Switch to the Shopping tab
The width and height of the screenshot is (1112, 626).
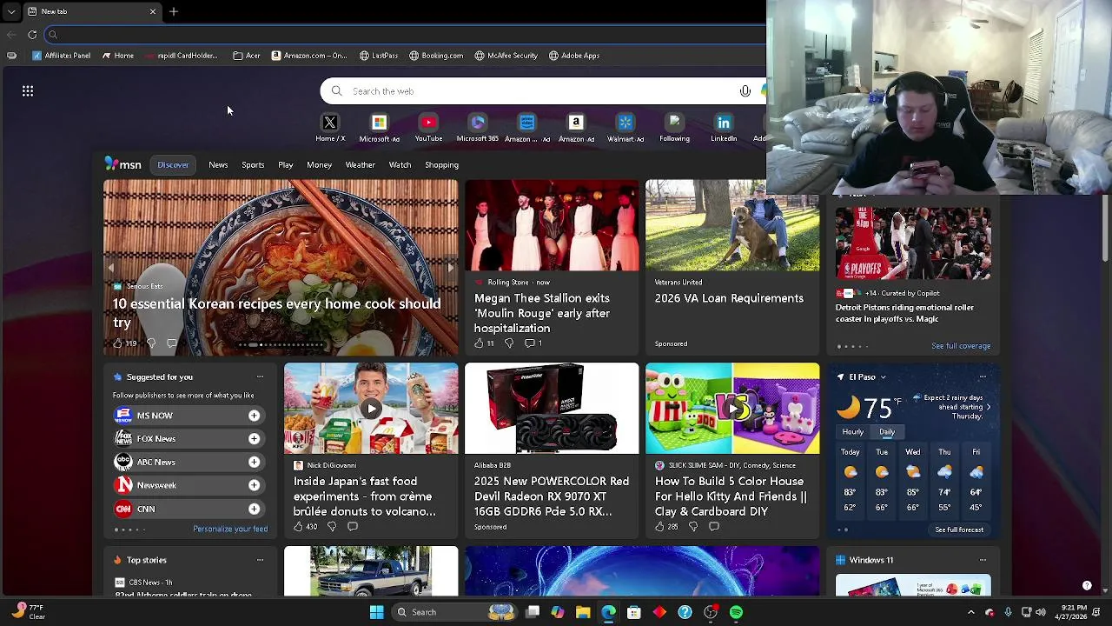click(x=441, y=164)
